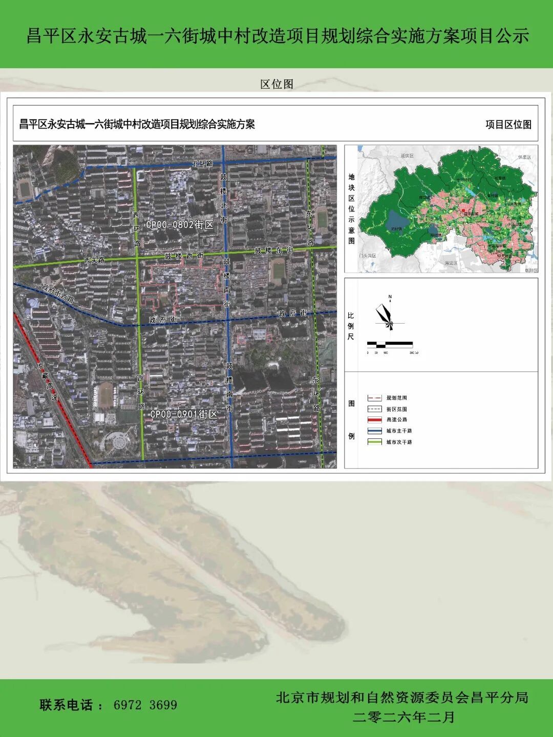The height and width of the screenshot is (737, 553).
Task: Click the CP00-0901街区 label on map
Action: tap(183, 414)
